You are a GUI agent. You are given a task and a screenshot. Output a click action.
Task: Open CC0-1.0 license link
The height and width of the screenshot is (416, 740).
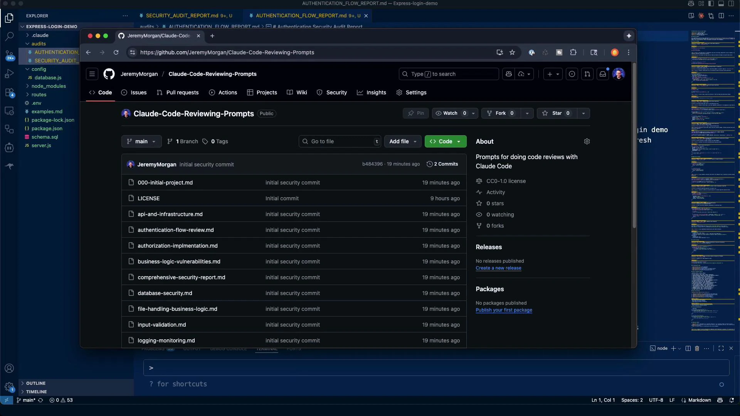pyautogui.click(x=506, y=181)
